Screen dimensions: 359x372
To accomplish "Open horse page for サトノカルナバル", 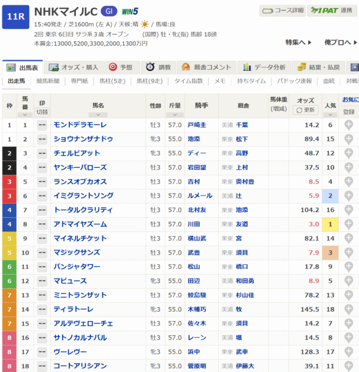I will tap(80, 338).
